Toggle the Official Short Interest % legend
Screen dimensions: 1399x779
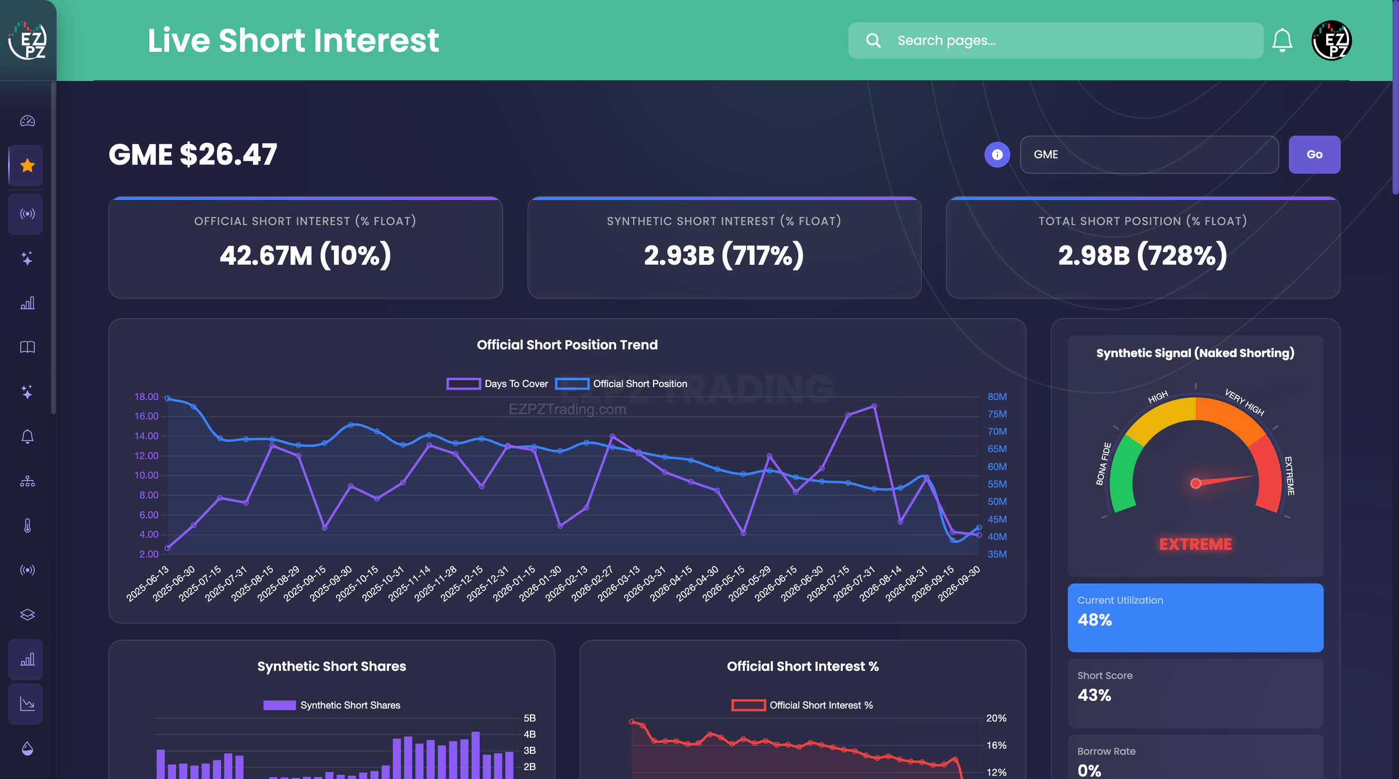(x=802, y=705)
